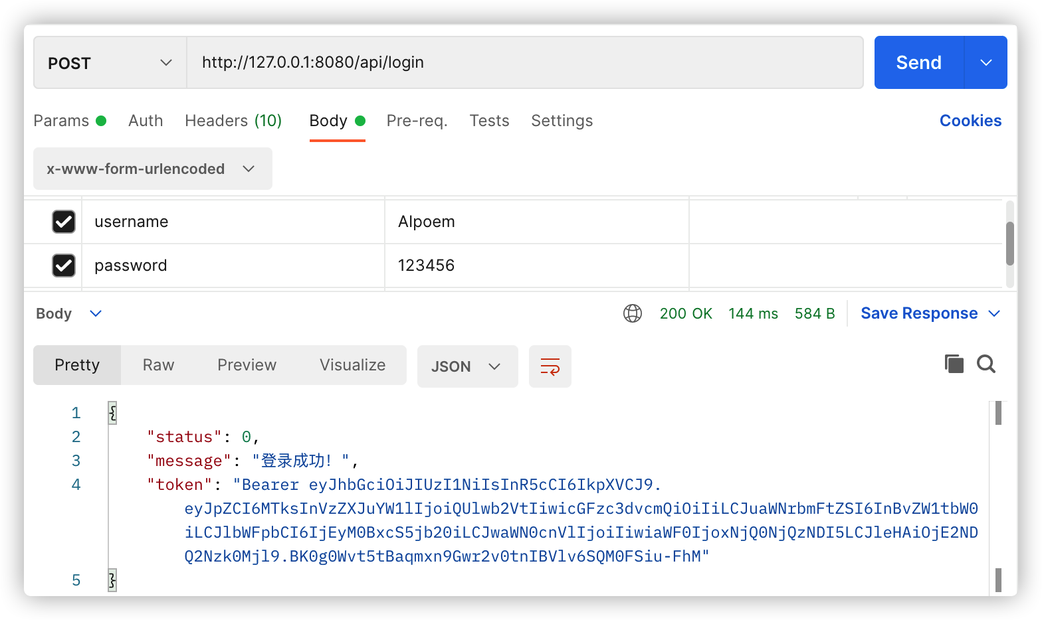Click the 200 OK status text
The image size is (1042, 620).
[686, 313]
